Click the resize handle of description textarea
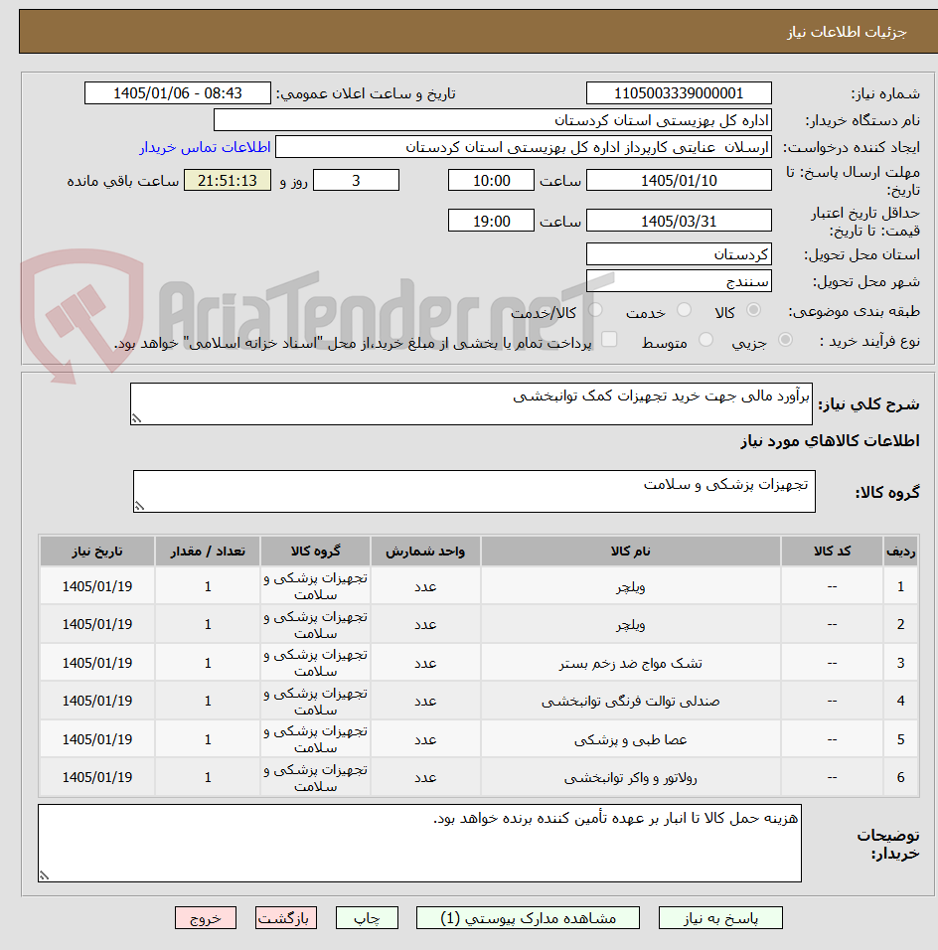 136,418
